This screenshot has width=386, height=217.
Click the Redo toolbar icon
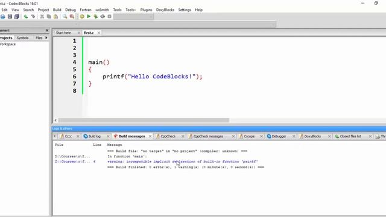pyautogui.click(x=33, y=16)
